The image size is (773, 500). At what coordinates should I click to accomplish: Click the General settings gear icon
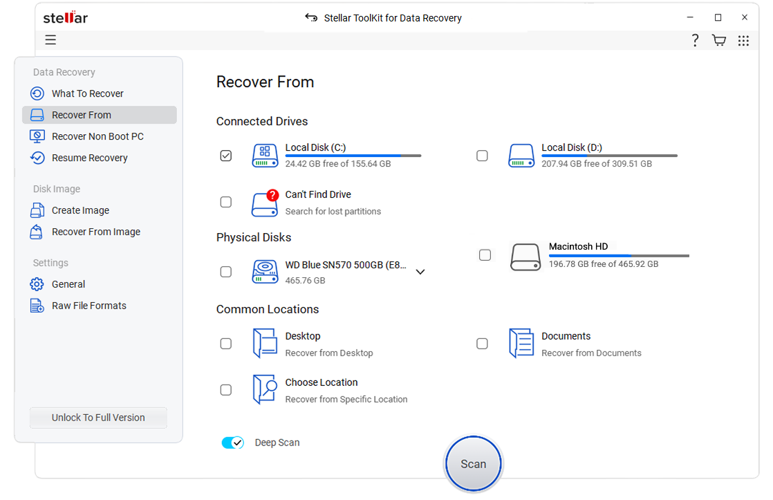37,284
